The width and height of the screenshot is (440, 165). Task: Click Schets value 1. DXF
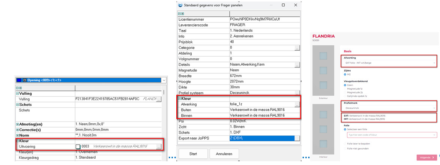point(264,133)
